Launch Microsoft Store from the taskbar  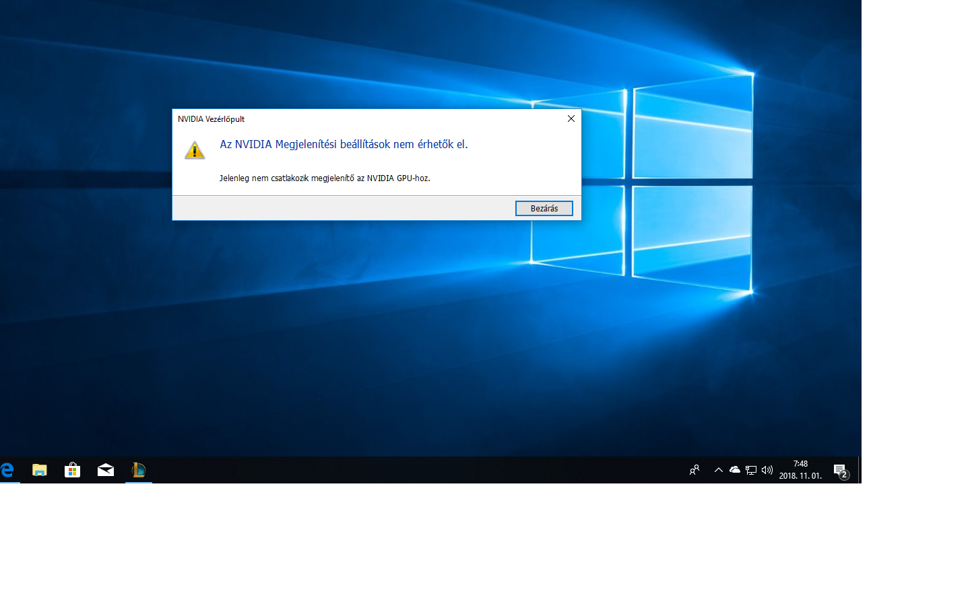pos(73,470)
